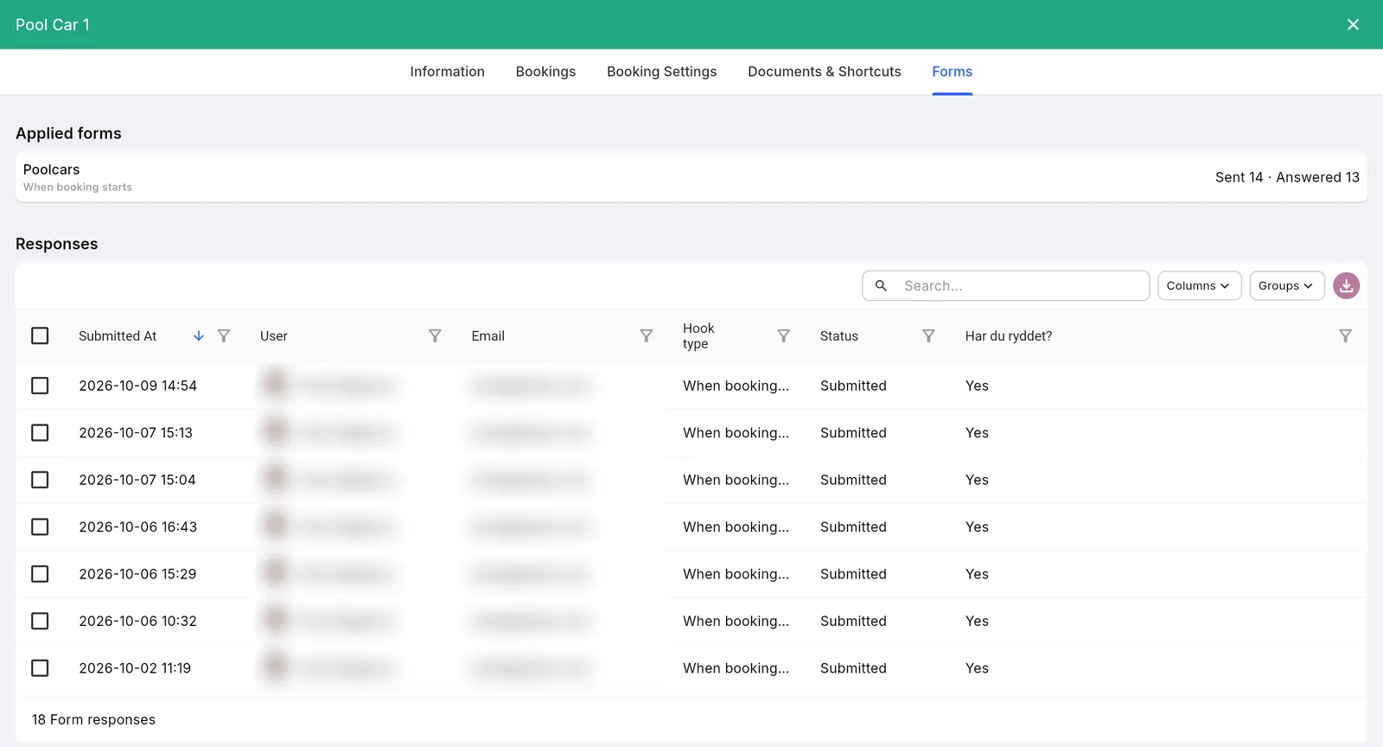This screenshot has width=1383, height=747.
Task: Open the Bookings tab
Action: (545, 72)
